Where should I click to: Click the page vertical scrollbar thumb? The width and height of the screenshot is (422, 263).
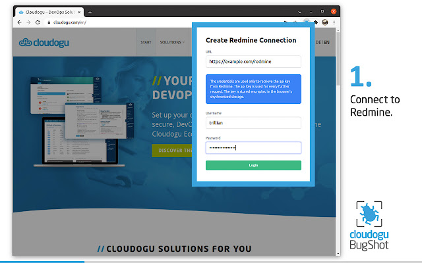tap(338, 59)
